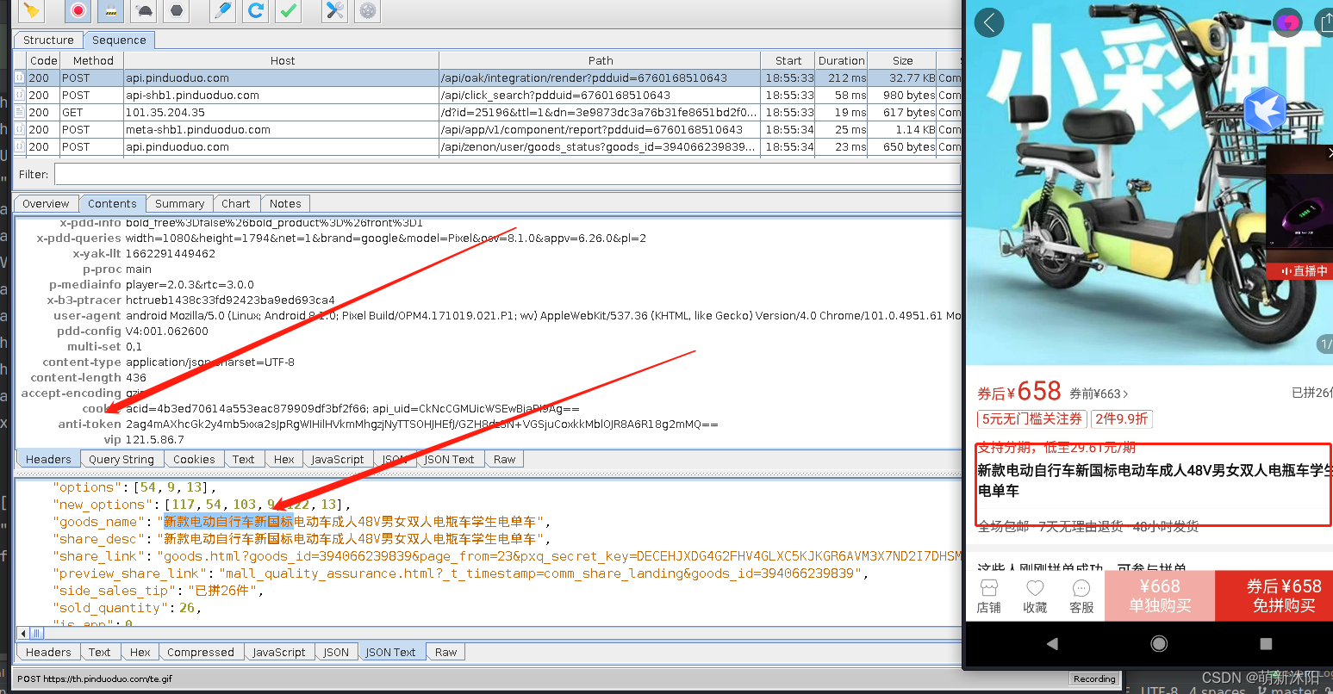The height and width of the screenshot is (694, 1333).
Task: Expand the 券前¥663 price details chevron
Action: click(x=1125, y=394)
